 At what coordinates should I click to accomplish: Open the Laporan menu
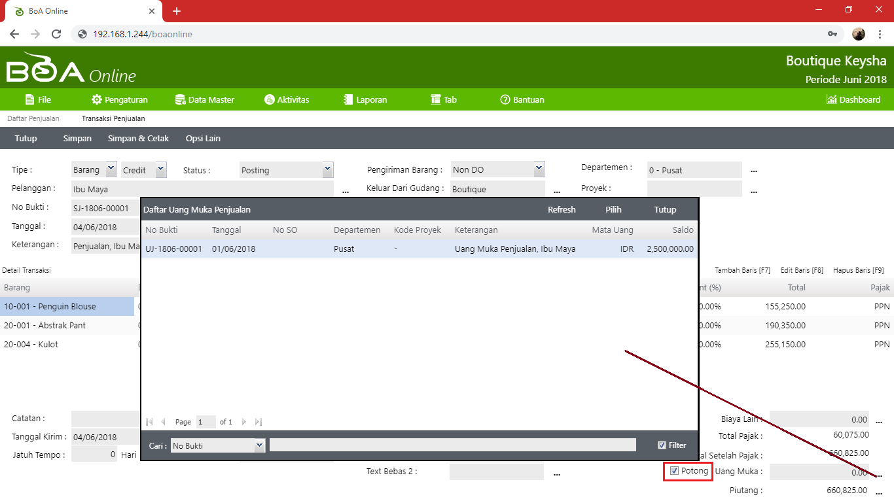point(365,99)
